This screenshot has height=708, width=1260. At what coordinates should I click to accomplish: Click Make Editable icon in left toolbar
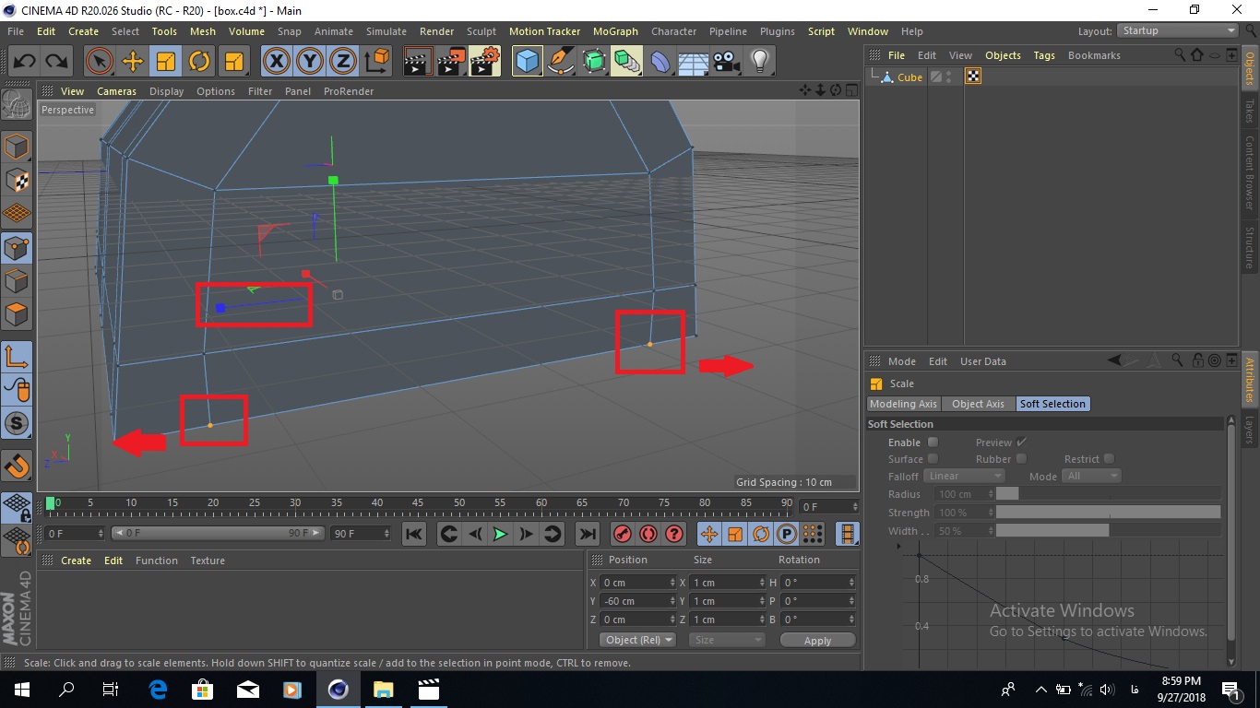[17, 105]
